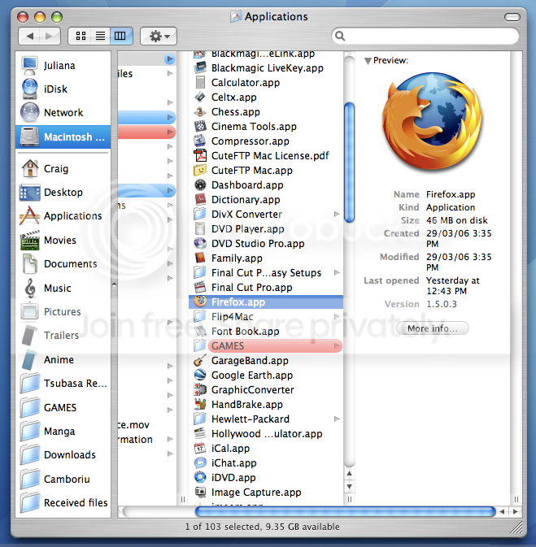
Task: Open the Tsubasa Re... folder in the sidebar
Action: click(x=63, y=384)
